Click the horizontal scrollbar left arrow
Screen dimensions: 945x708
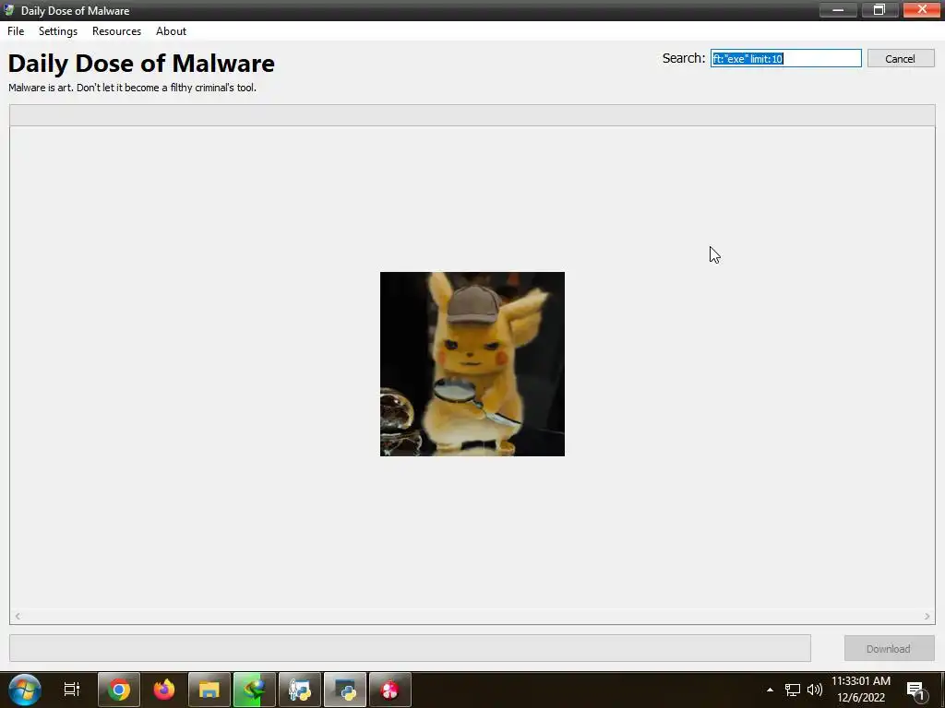18,616
